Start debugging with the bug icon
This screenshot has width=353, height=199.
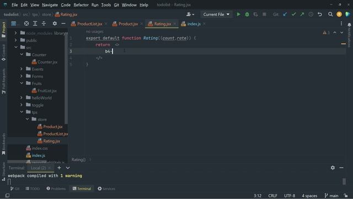coord(247,14)
